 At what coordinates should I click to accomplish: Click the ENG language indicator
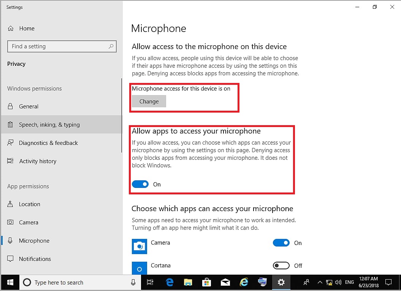coord(349,282)
